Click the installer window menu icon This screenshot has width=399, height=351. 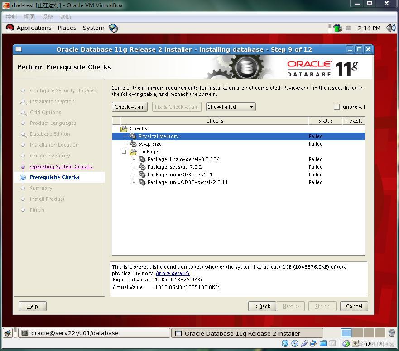(x=19, y=50)
